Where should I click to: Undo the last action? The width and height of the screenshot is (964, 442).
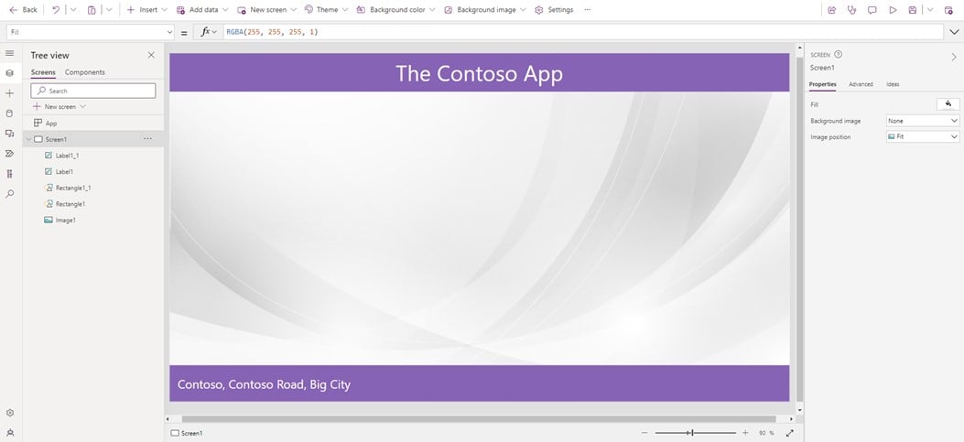(56, 10)
